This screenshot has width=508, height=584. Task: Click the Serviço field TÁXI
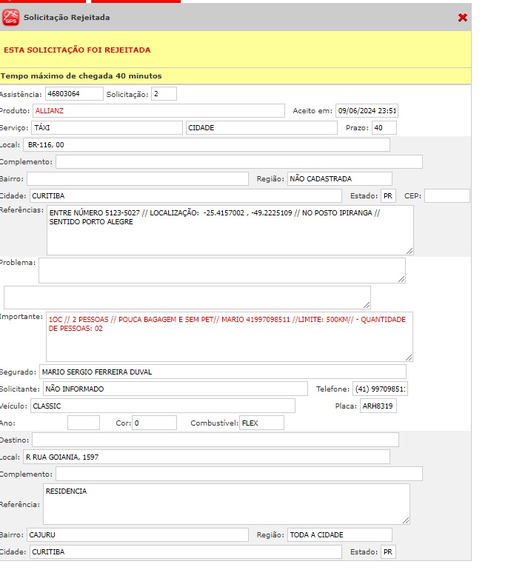(107, 128)
